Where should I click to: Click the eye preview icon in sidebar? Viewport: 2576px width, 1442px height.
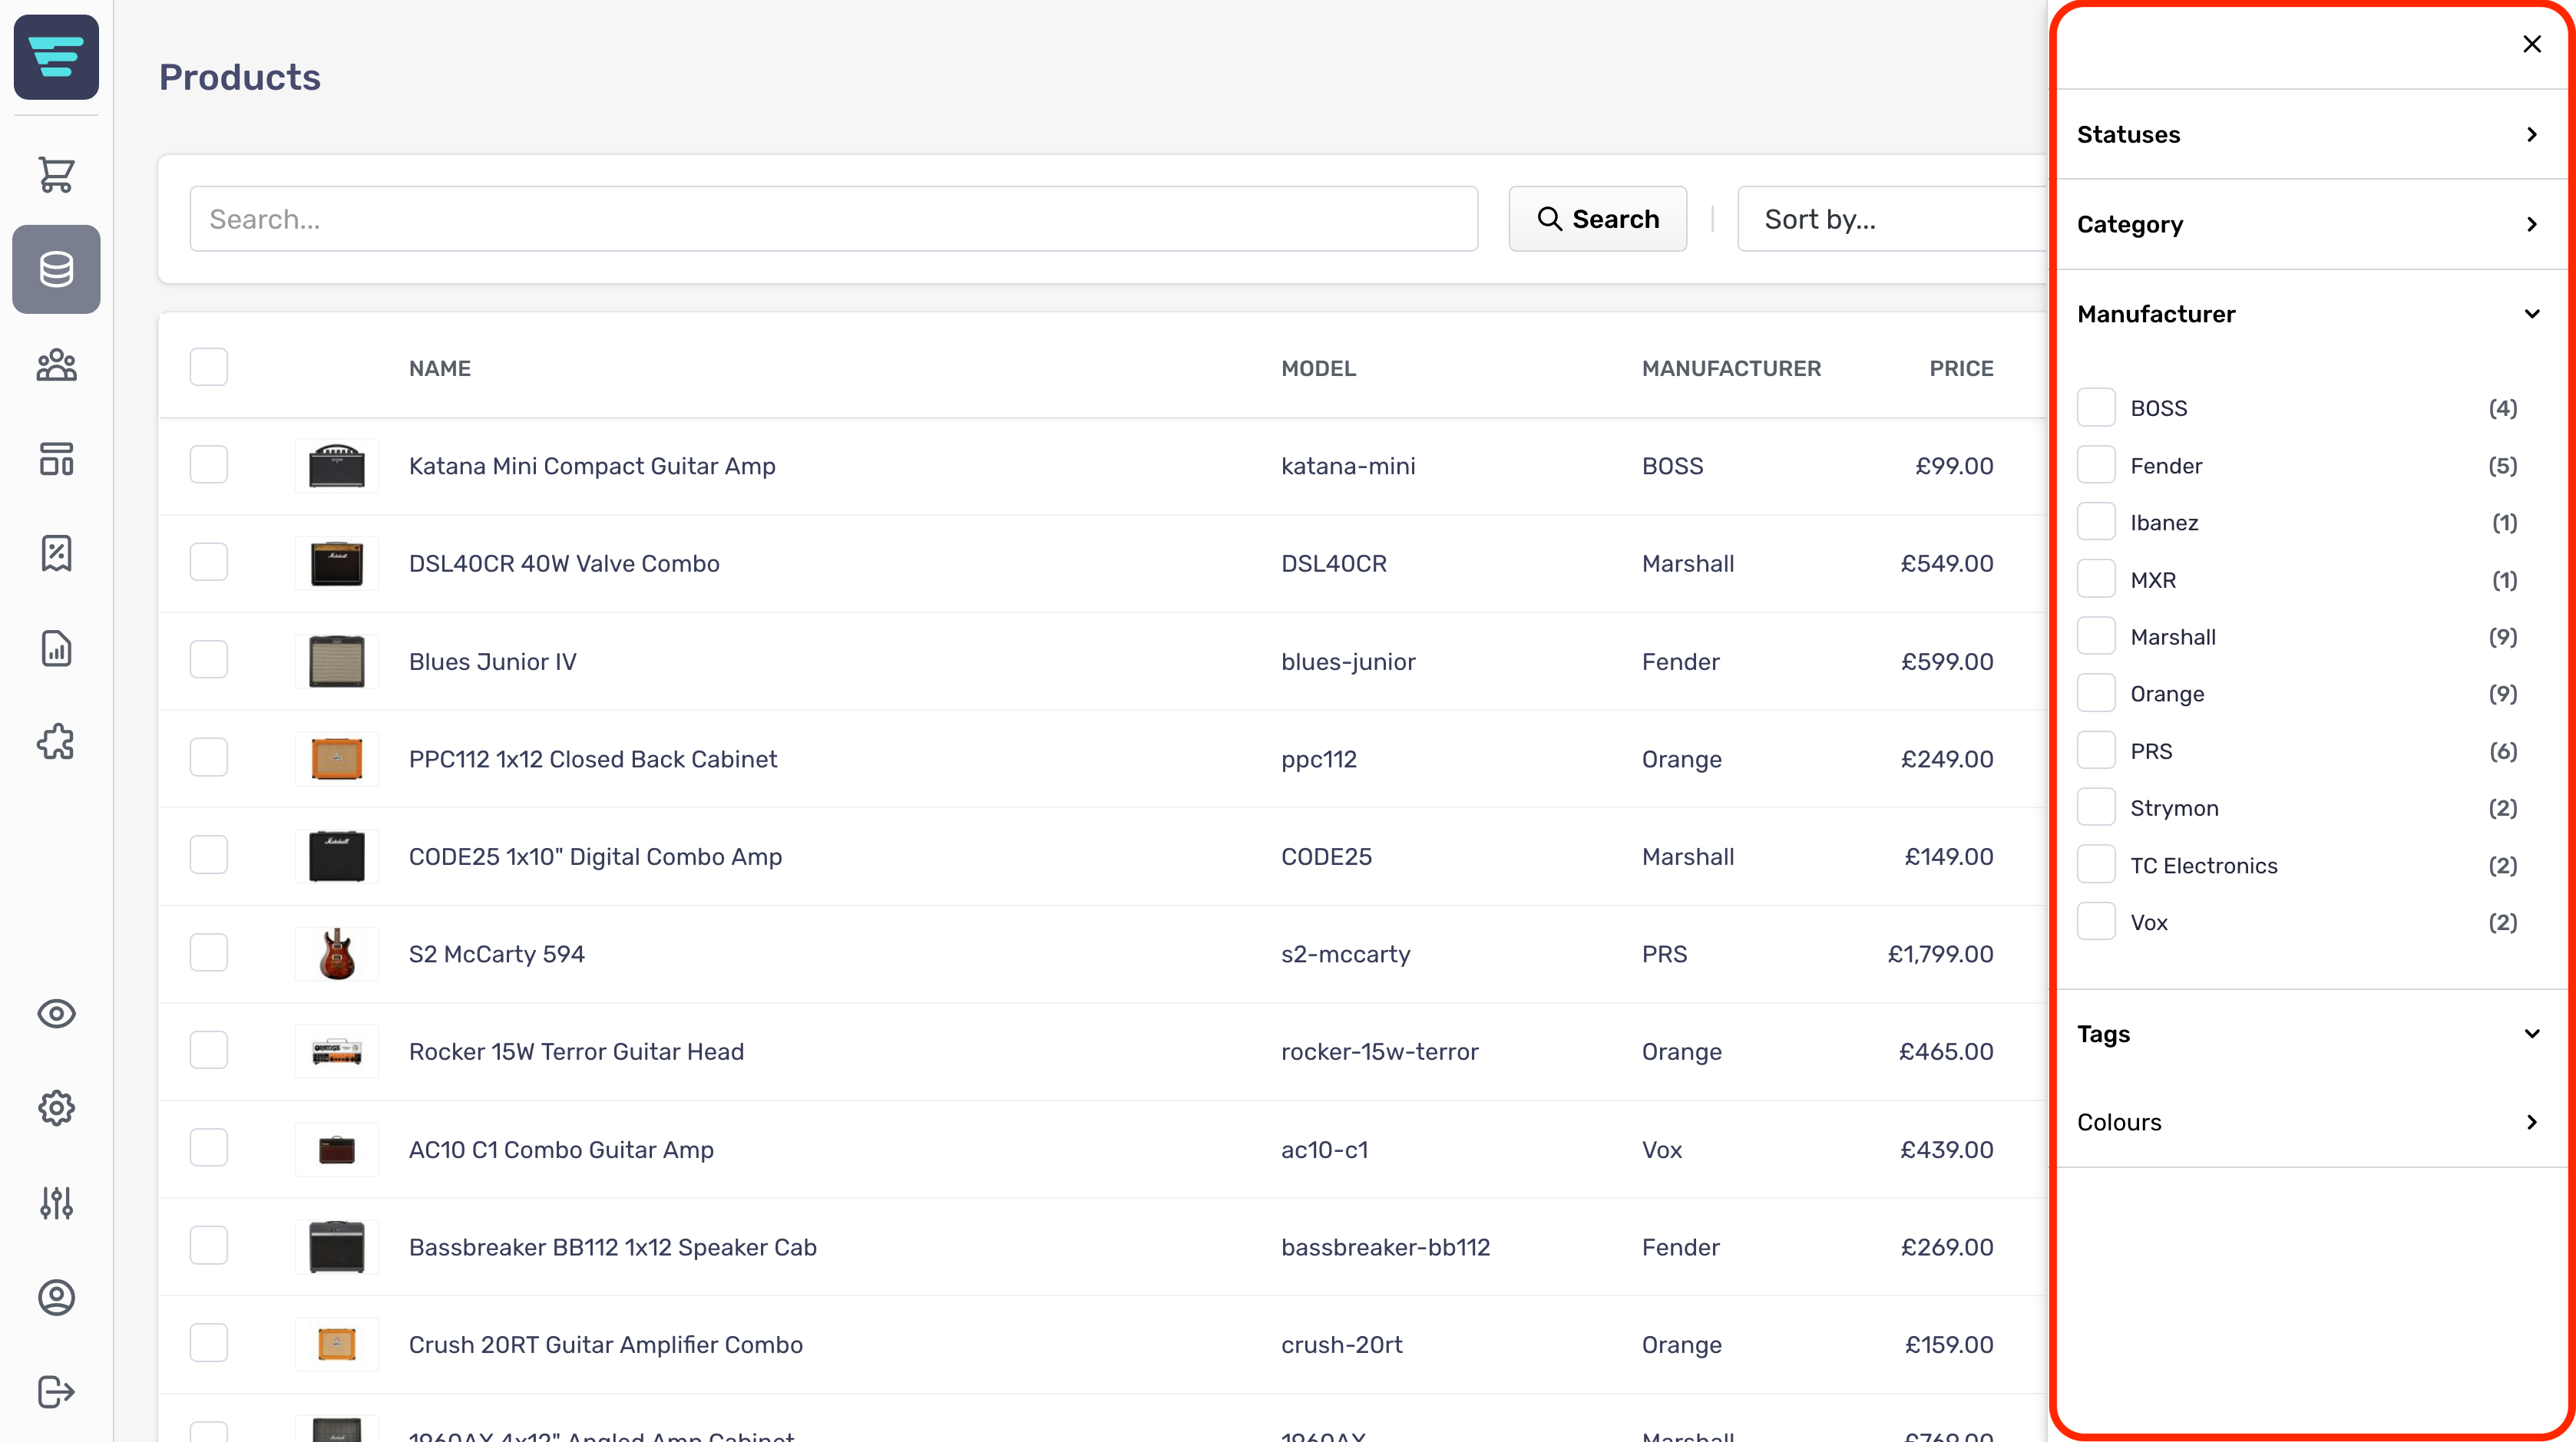click(56, 1013)
